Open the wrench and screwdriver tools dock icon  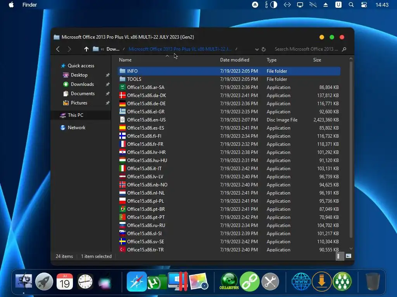point(270,282)
